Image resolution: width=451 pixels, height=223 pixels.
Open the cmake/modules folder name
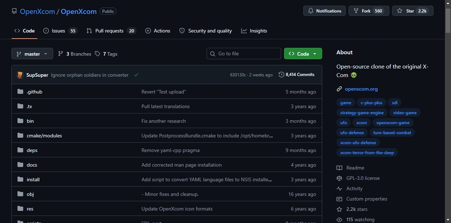point(44,136)
